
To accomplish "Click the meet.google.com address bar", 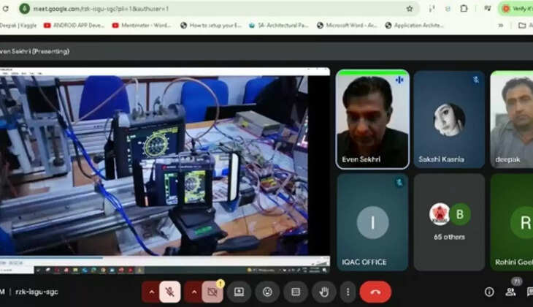I will [218, 9].
